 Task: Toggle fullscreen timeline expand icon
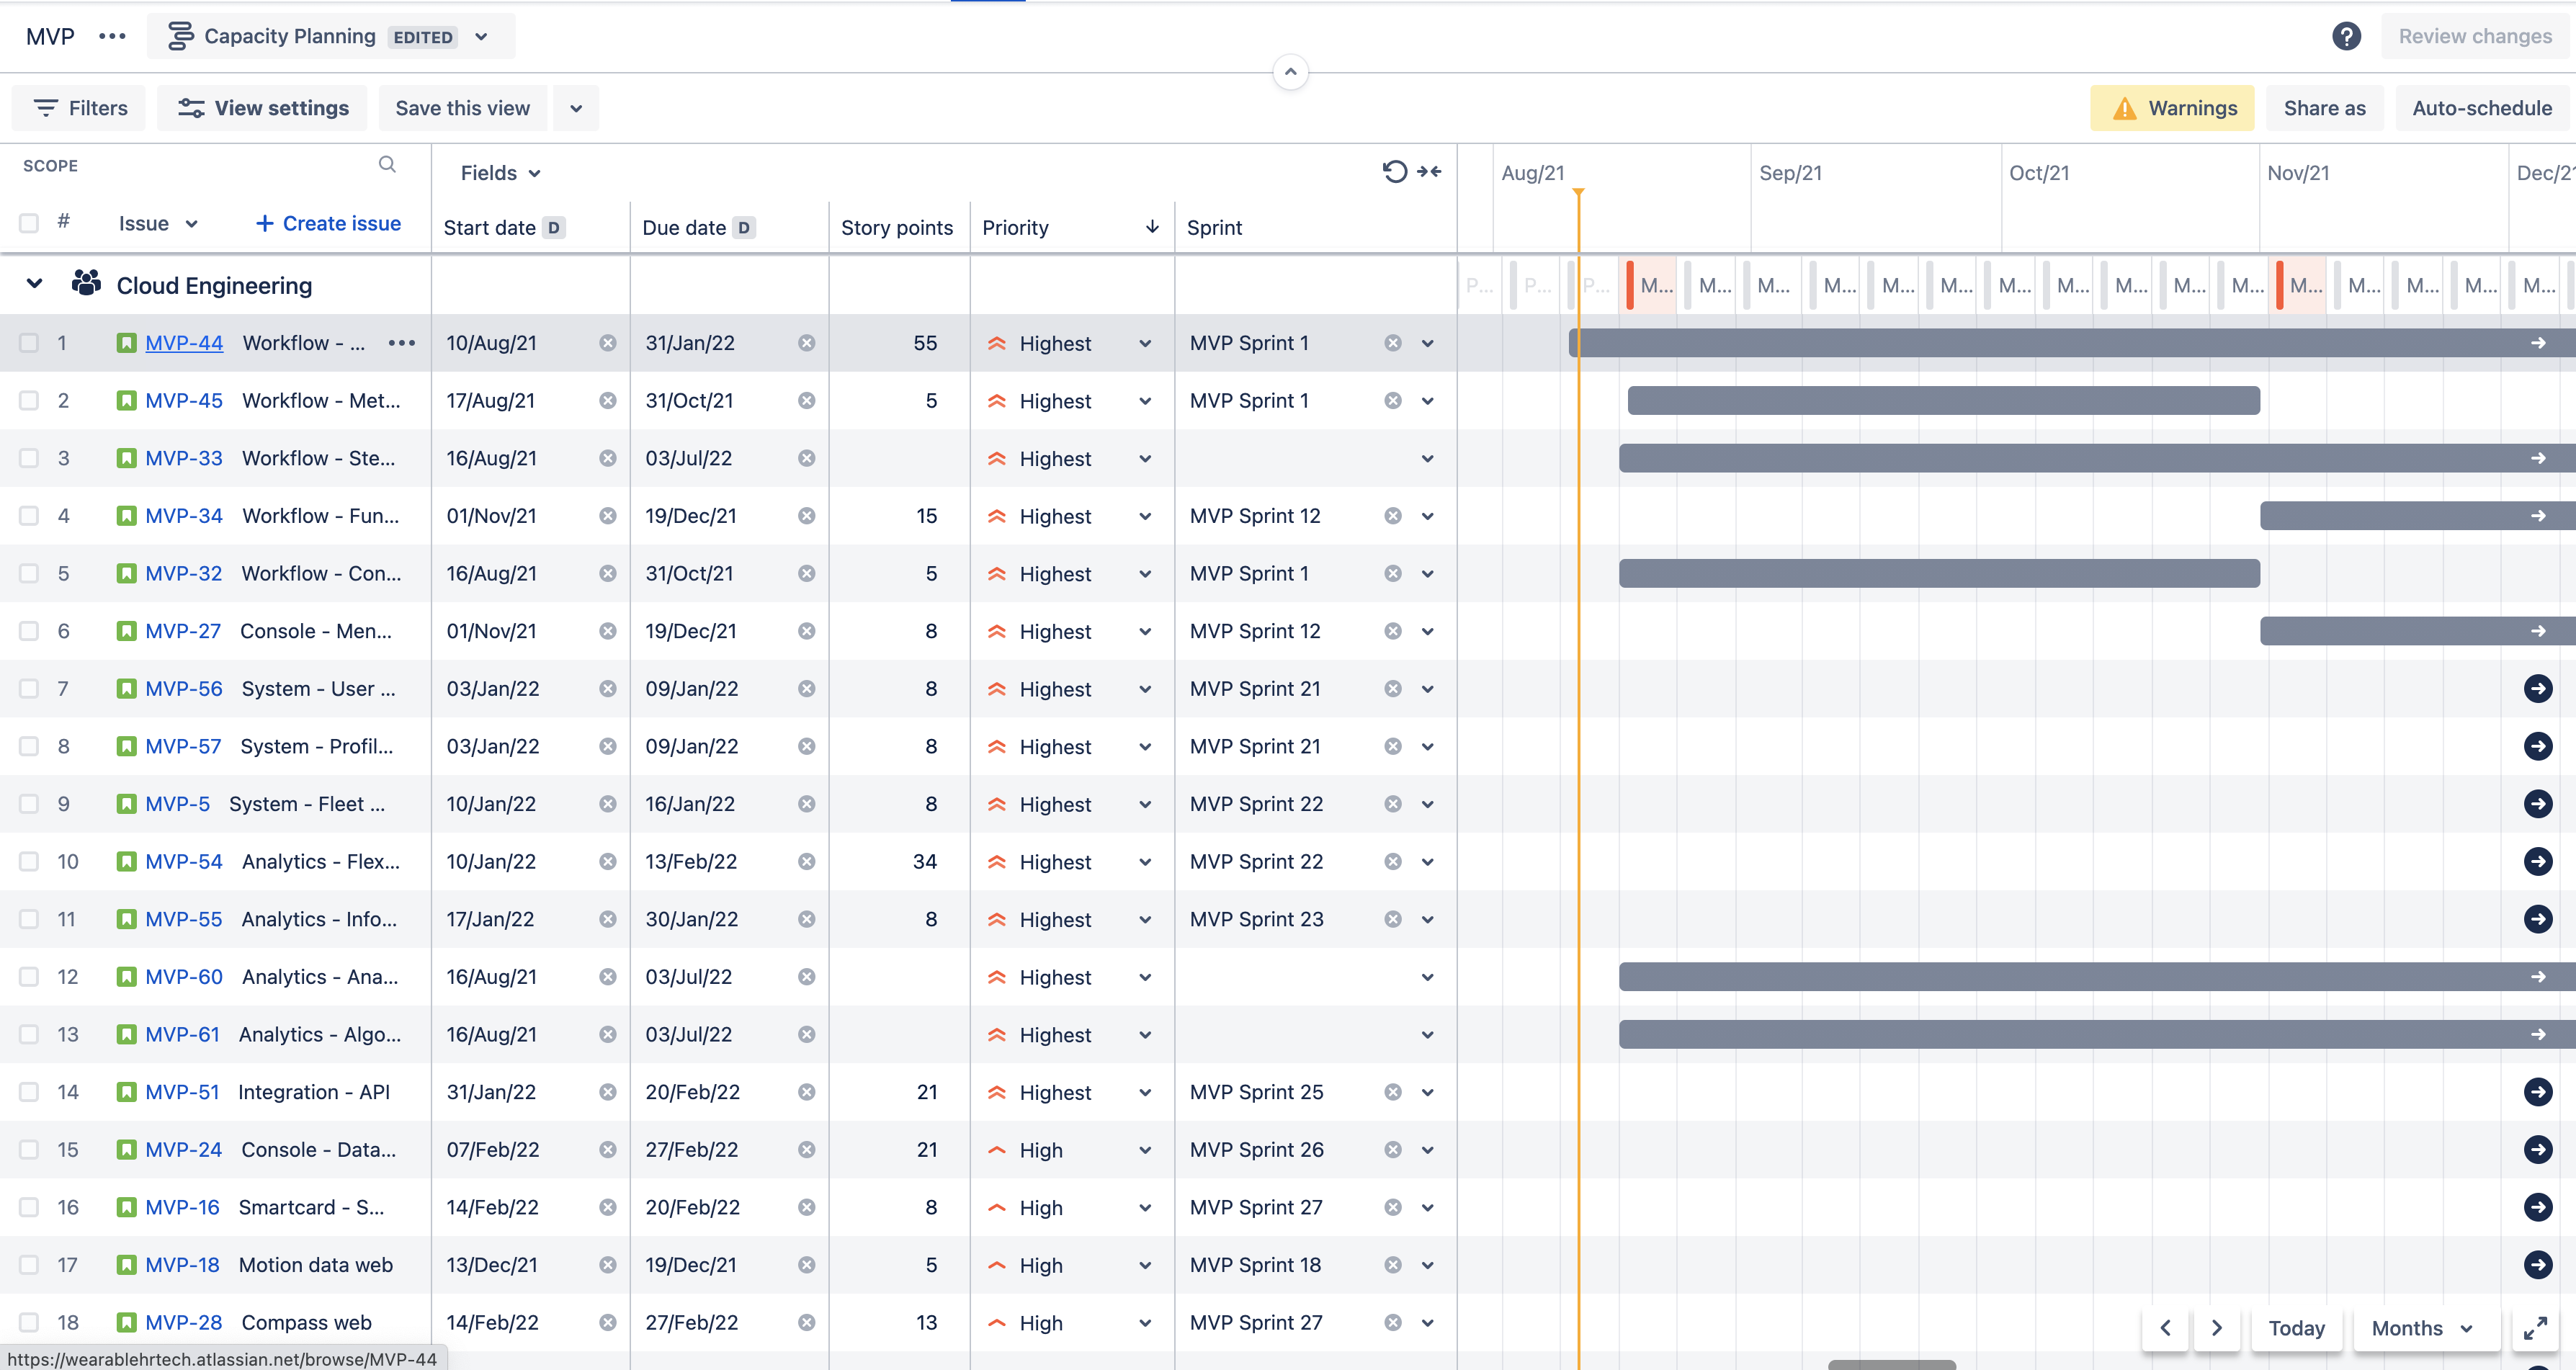2535,1328
